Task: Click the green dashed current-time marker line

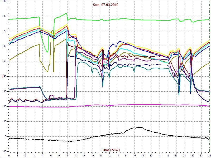Action: coord(209,76)
